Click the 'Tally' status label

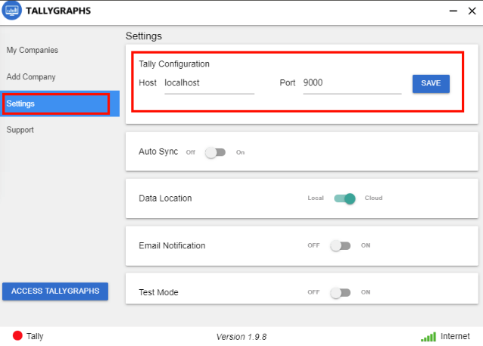pyautogui.click(x=35, y=336)
